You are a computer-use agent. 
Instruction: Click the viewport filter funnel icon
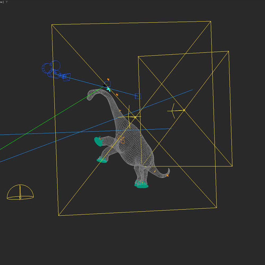(x=7, y=2)
